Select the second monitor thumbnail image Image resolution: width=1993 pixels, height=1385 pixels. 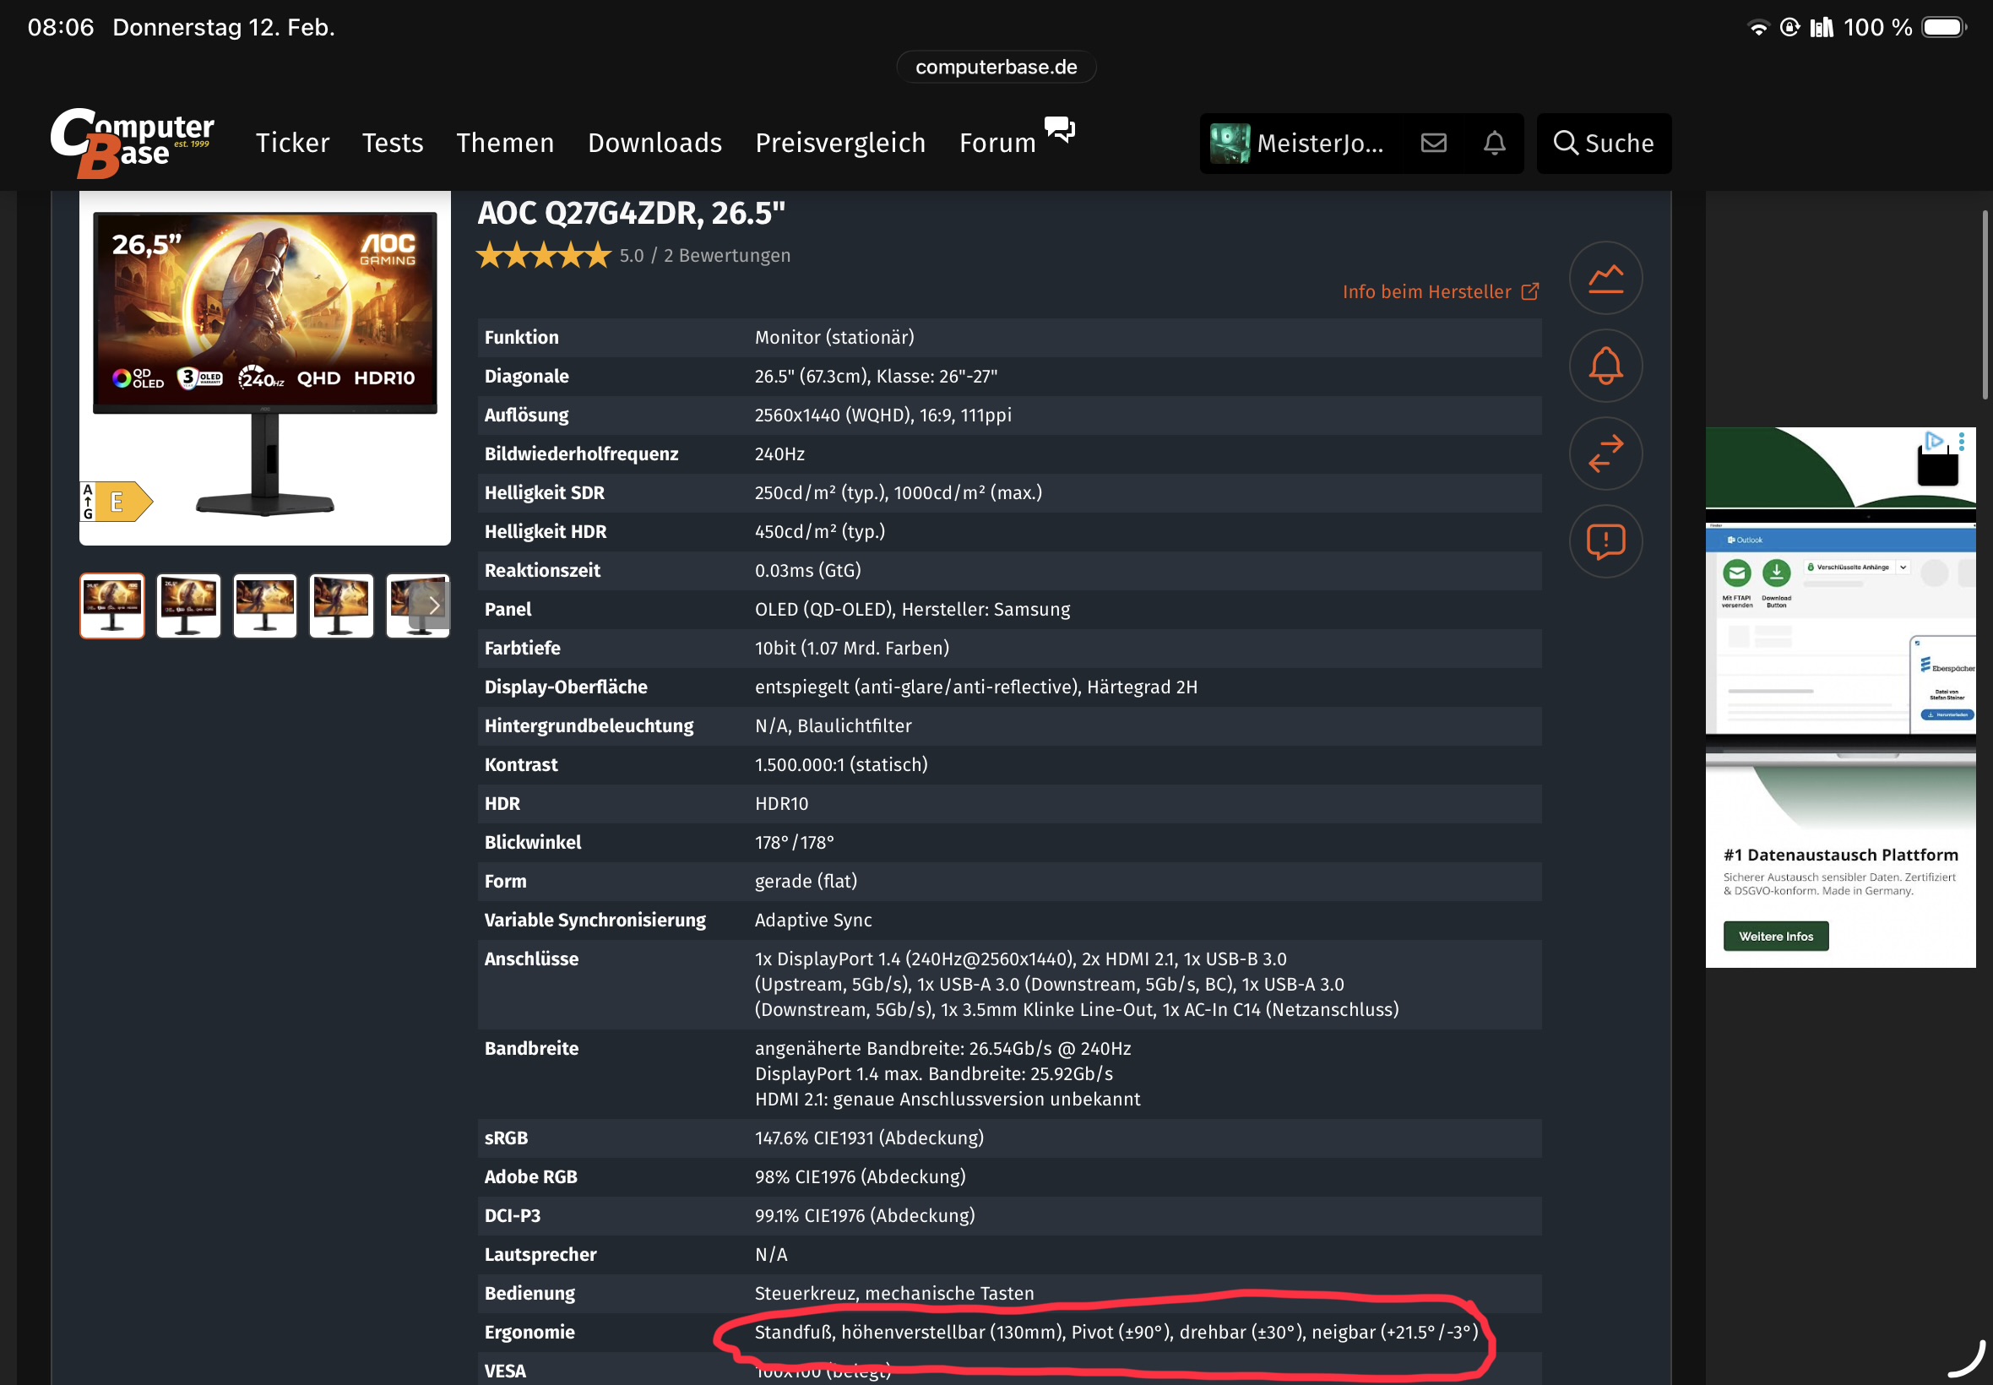(188, 606)
